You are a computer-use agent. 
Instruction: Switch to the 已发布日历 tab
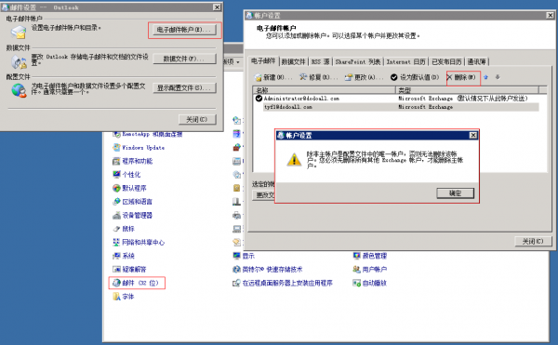coord(446,62)
